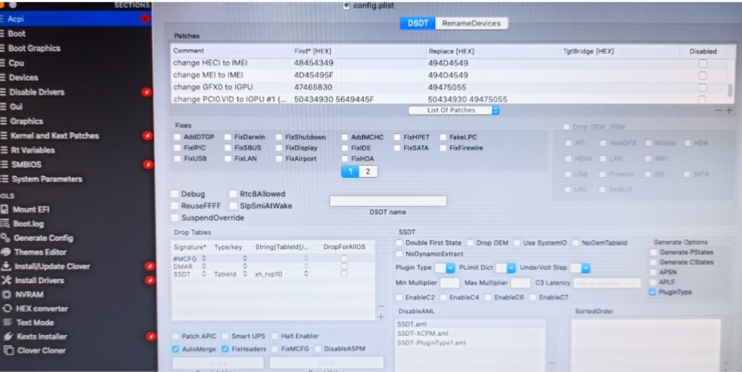Expand the UnderVolt Step dropdown
Screen dimensions: 742x372
(x=585, y=268)
